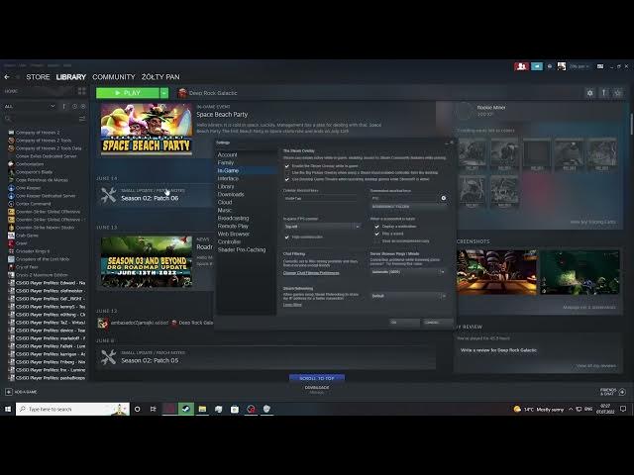634x475 pixels.
Task: Toggle Enable the Steam Overlay while in-game
Action: 287,166
